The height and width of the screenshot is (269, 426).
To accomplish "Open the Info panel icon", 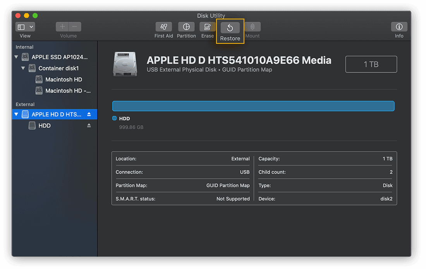I will pyautogui.click(x=399, y=27).
